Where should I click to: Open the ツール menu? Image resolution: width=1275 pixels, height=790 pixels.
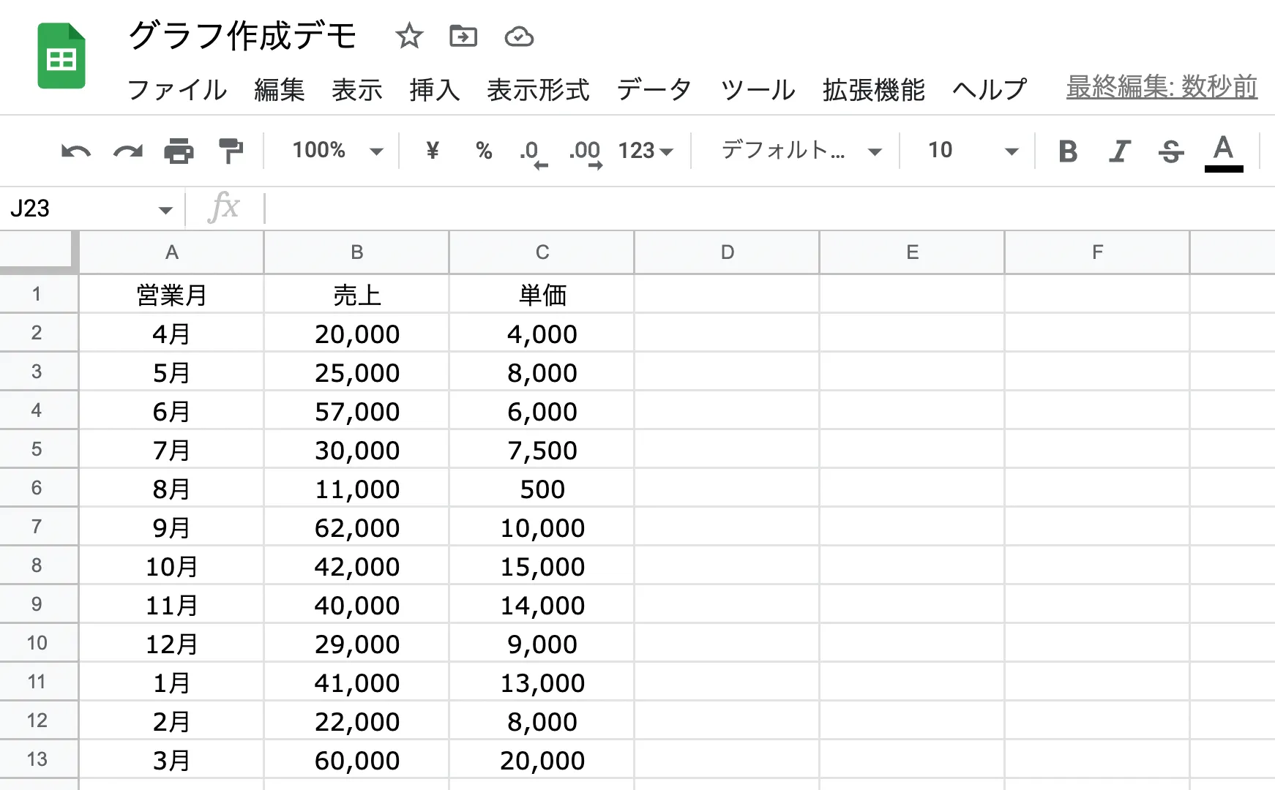coord(758,89)
